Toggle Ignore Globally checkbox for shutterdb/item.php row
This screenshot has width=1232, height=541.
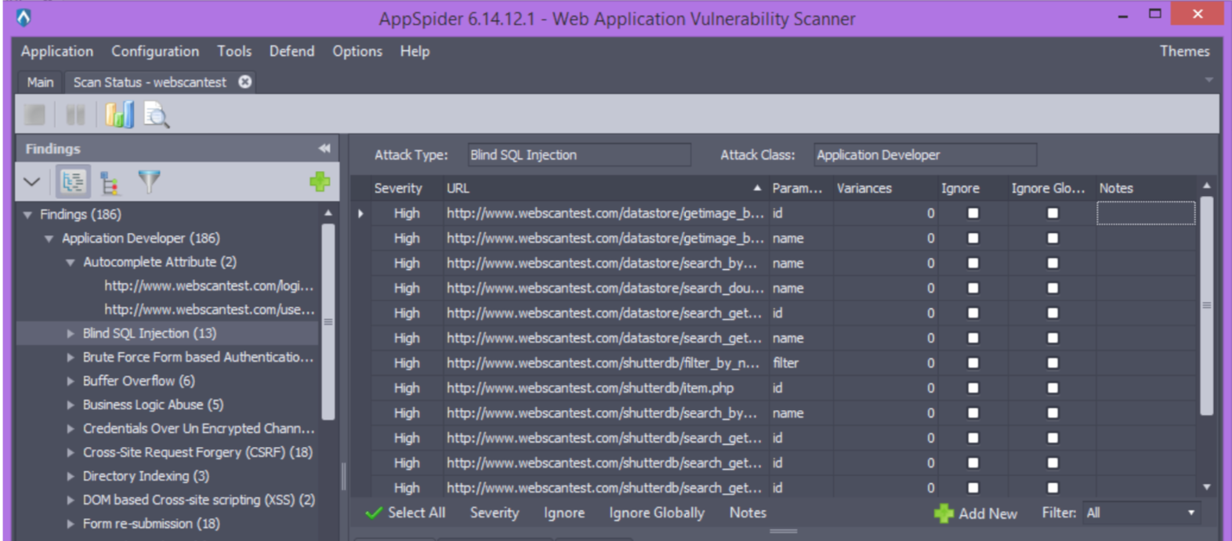click(x=1053, y=388)
